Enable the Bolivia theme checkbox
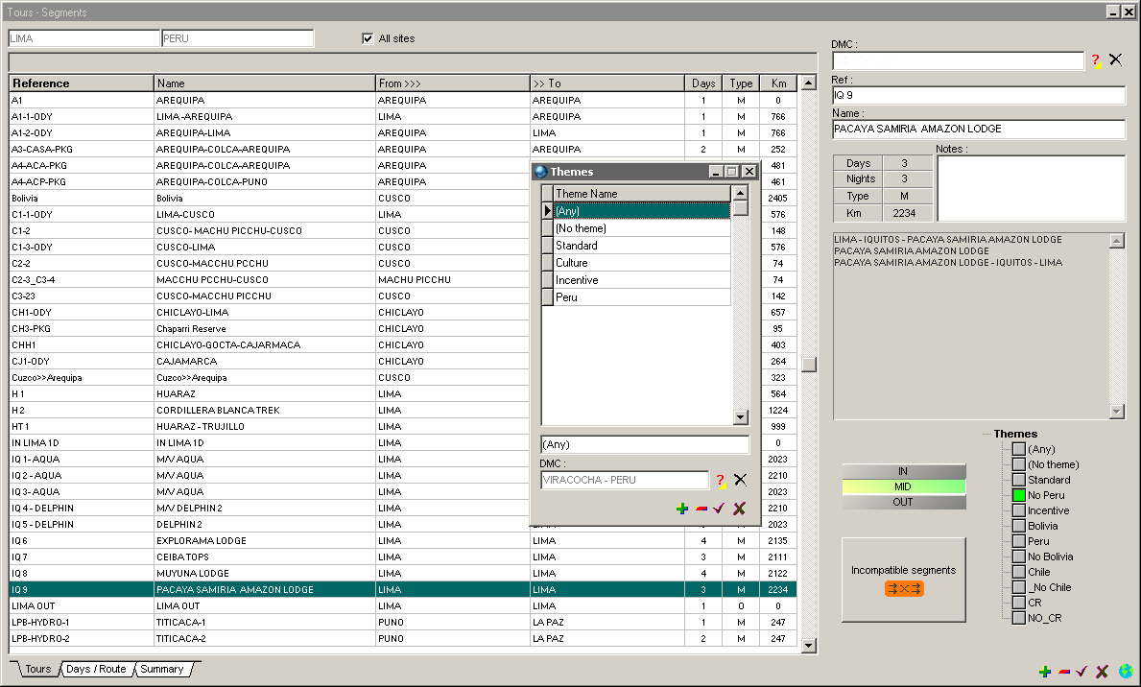Viewport: 1141px width, 687px height. tap(1019, 526)
